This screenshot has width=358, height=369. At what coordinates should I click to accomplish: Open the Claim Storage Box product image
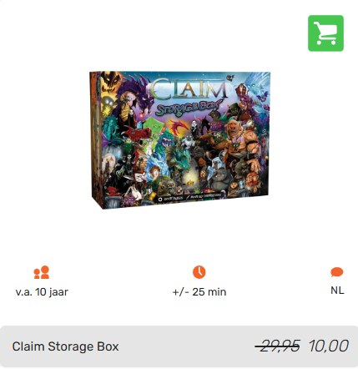coord(179,140)
